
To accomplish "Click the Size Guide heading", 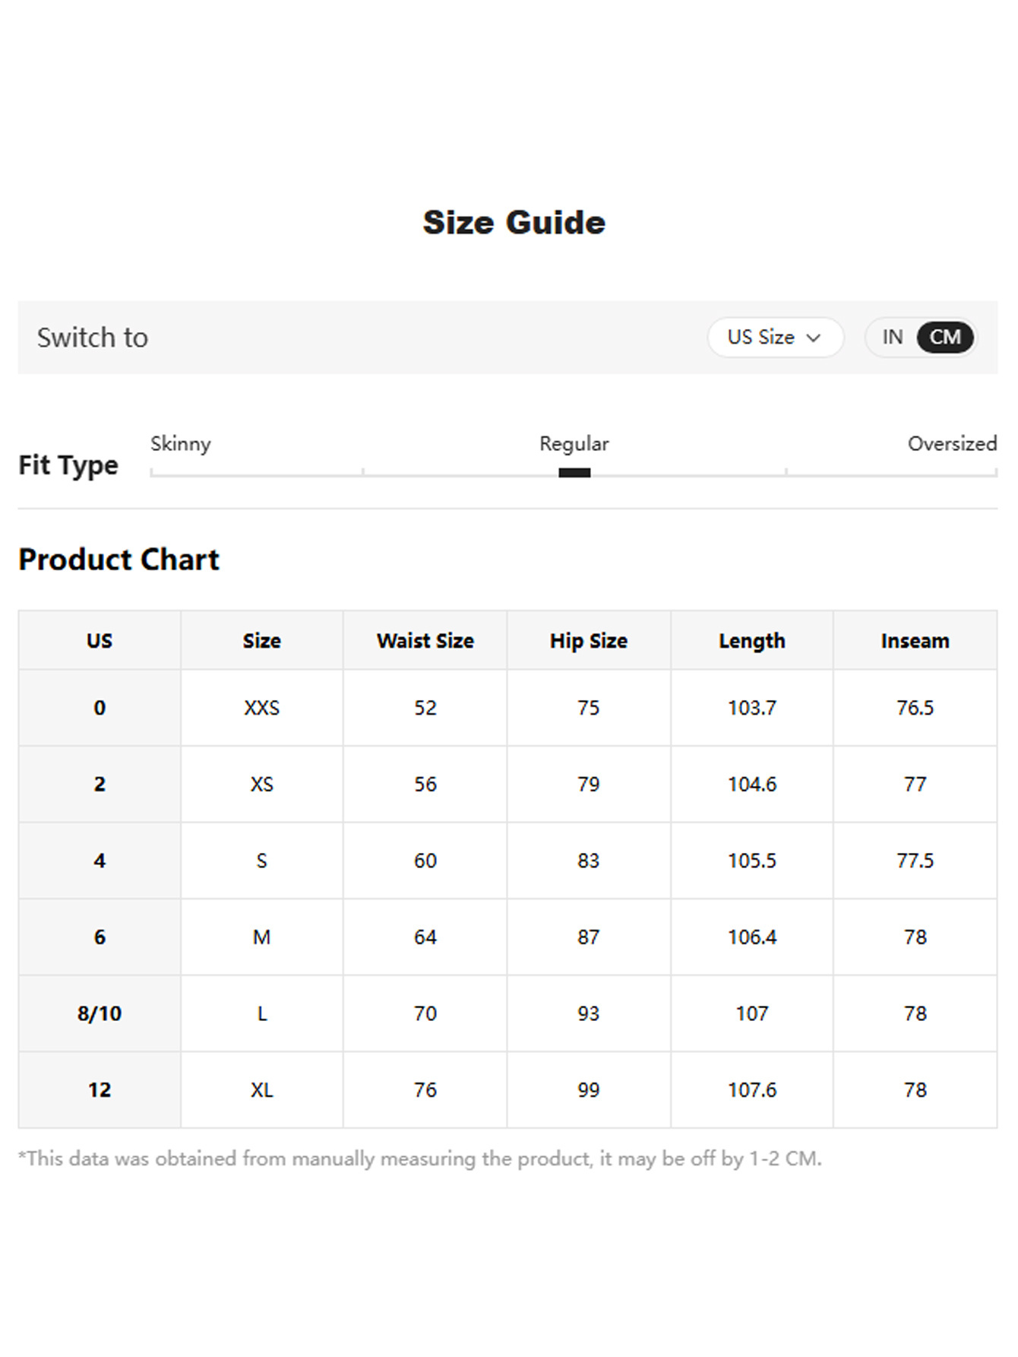I will 514,223.
